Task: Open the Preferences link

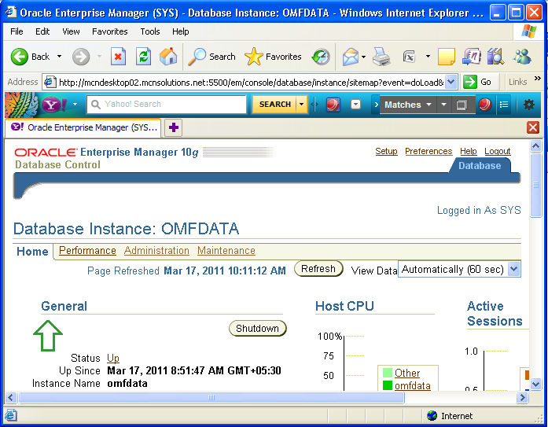Action: click(428, 151)
